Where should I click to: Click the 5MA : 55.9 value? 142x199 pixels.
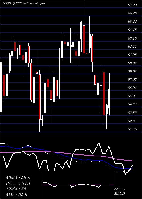16,194
